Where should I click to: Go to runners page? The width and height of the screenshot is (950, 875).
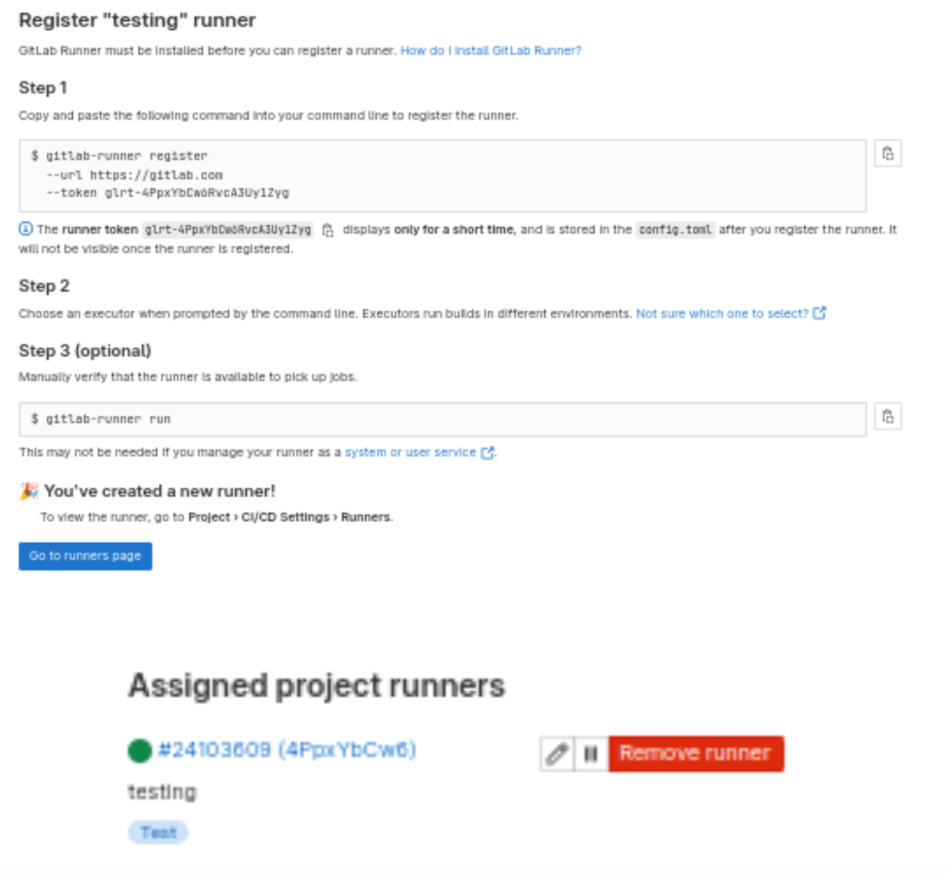click(85, 556)
